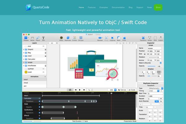Screen dimensions: 186x124
Task: Open the playback speed 1x stepper
Action: (90, 90)
